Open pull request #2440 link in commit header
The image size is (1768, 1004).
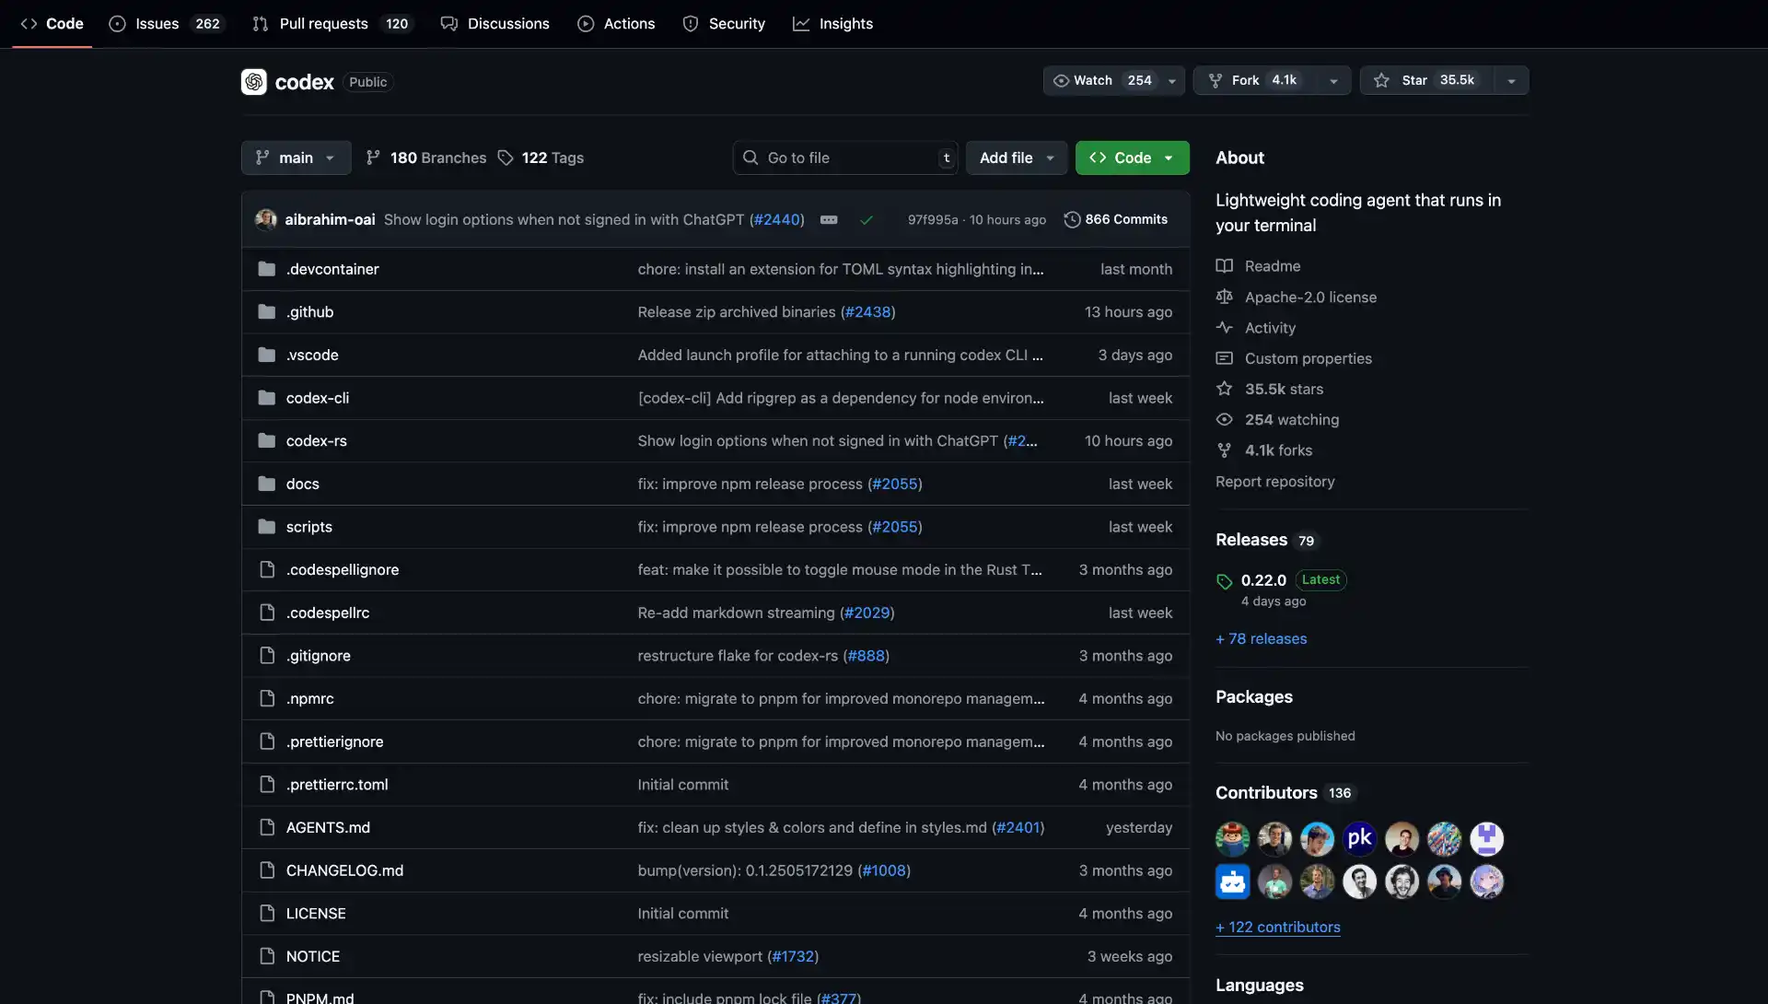point(777,219)
